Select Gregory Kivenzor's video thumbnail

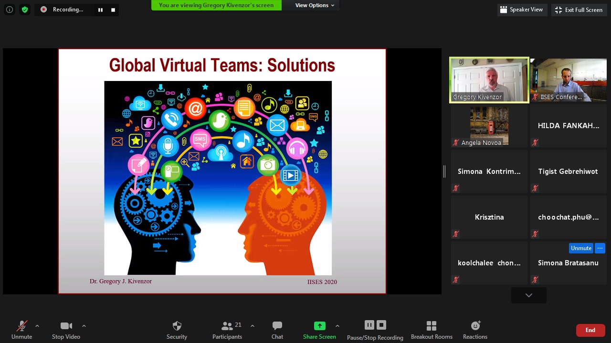click(489, 80)
